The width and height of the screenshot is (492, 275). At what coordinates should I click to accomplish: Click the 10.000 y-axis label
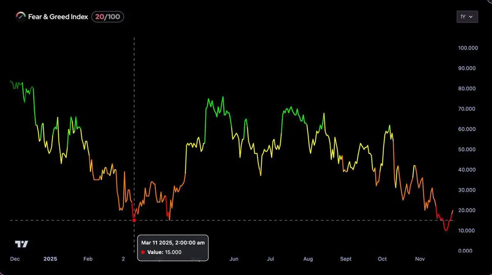coord(467,230)
